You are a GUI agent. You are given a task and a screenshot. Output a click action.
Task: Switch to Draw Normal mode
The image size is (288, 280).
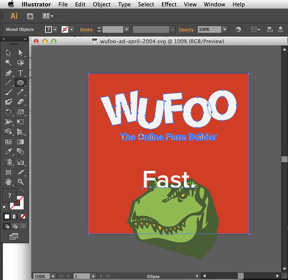click(x=7, y=226)
